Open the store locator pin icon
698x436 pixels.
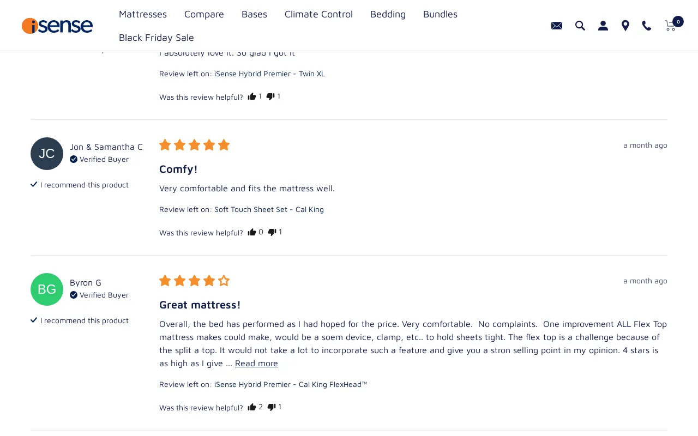coord(625,26)
